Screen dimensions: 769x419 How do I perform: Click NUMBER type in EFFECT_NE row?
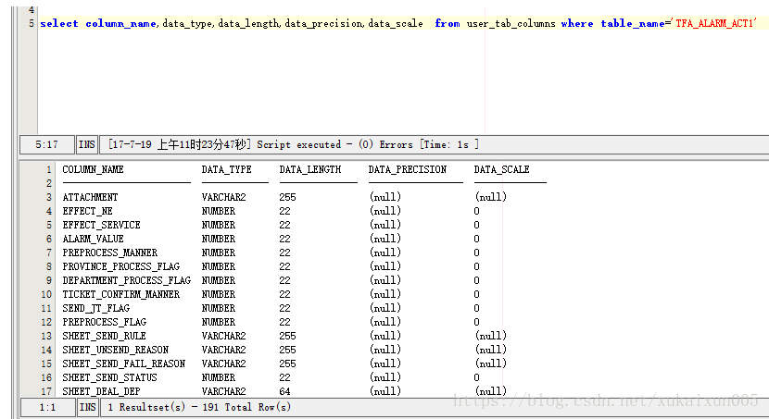[x=219, y=211]
